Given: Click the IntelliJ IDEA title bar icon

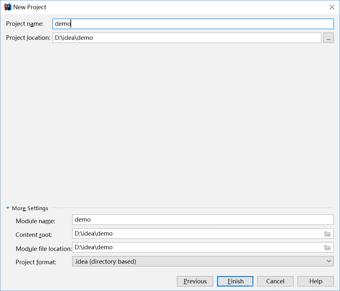Looking at the screenshot, I should pos(8,7).
